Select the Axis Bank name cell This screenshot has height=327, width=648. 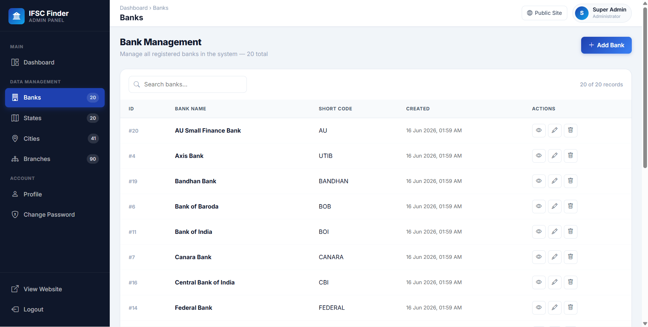tap(189, 156)
